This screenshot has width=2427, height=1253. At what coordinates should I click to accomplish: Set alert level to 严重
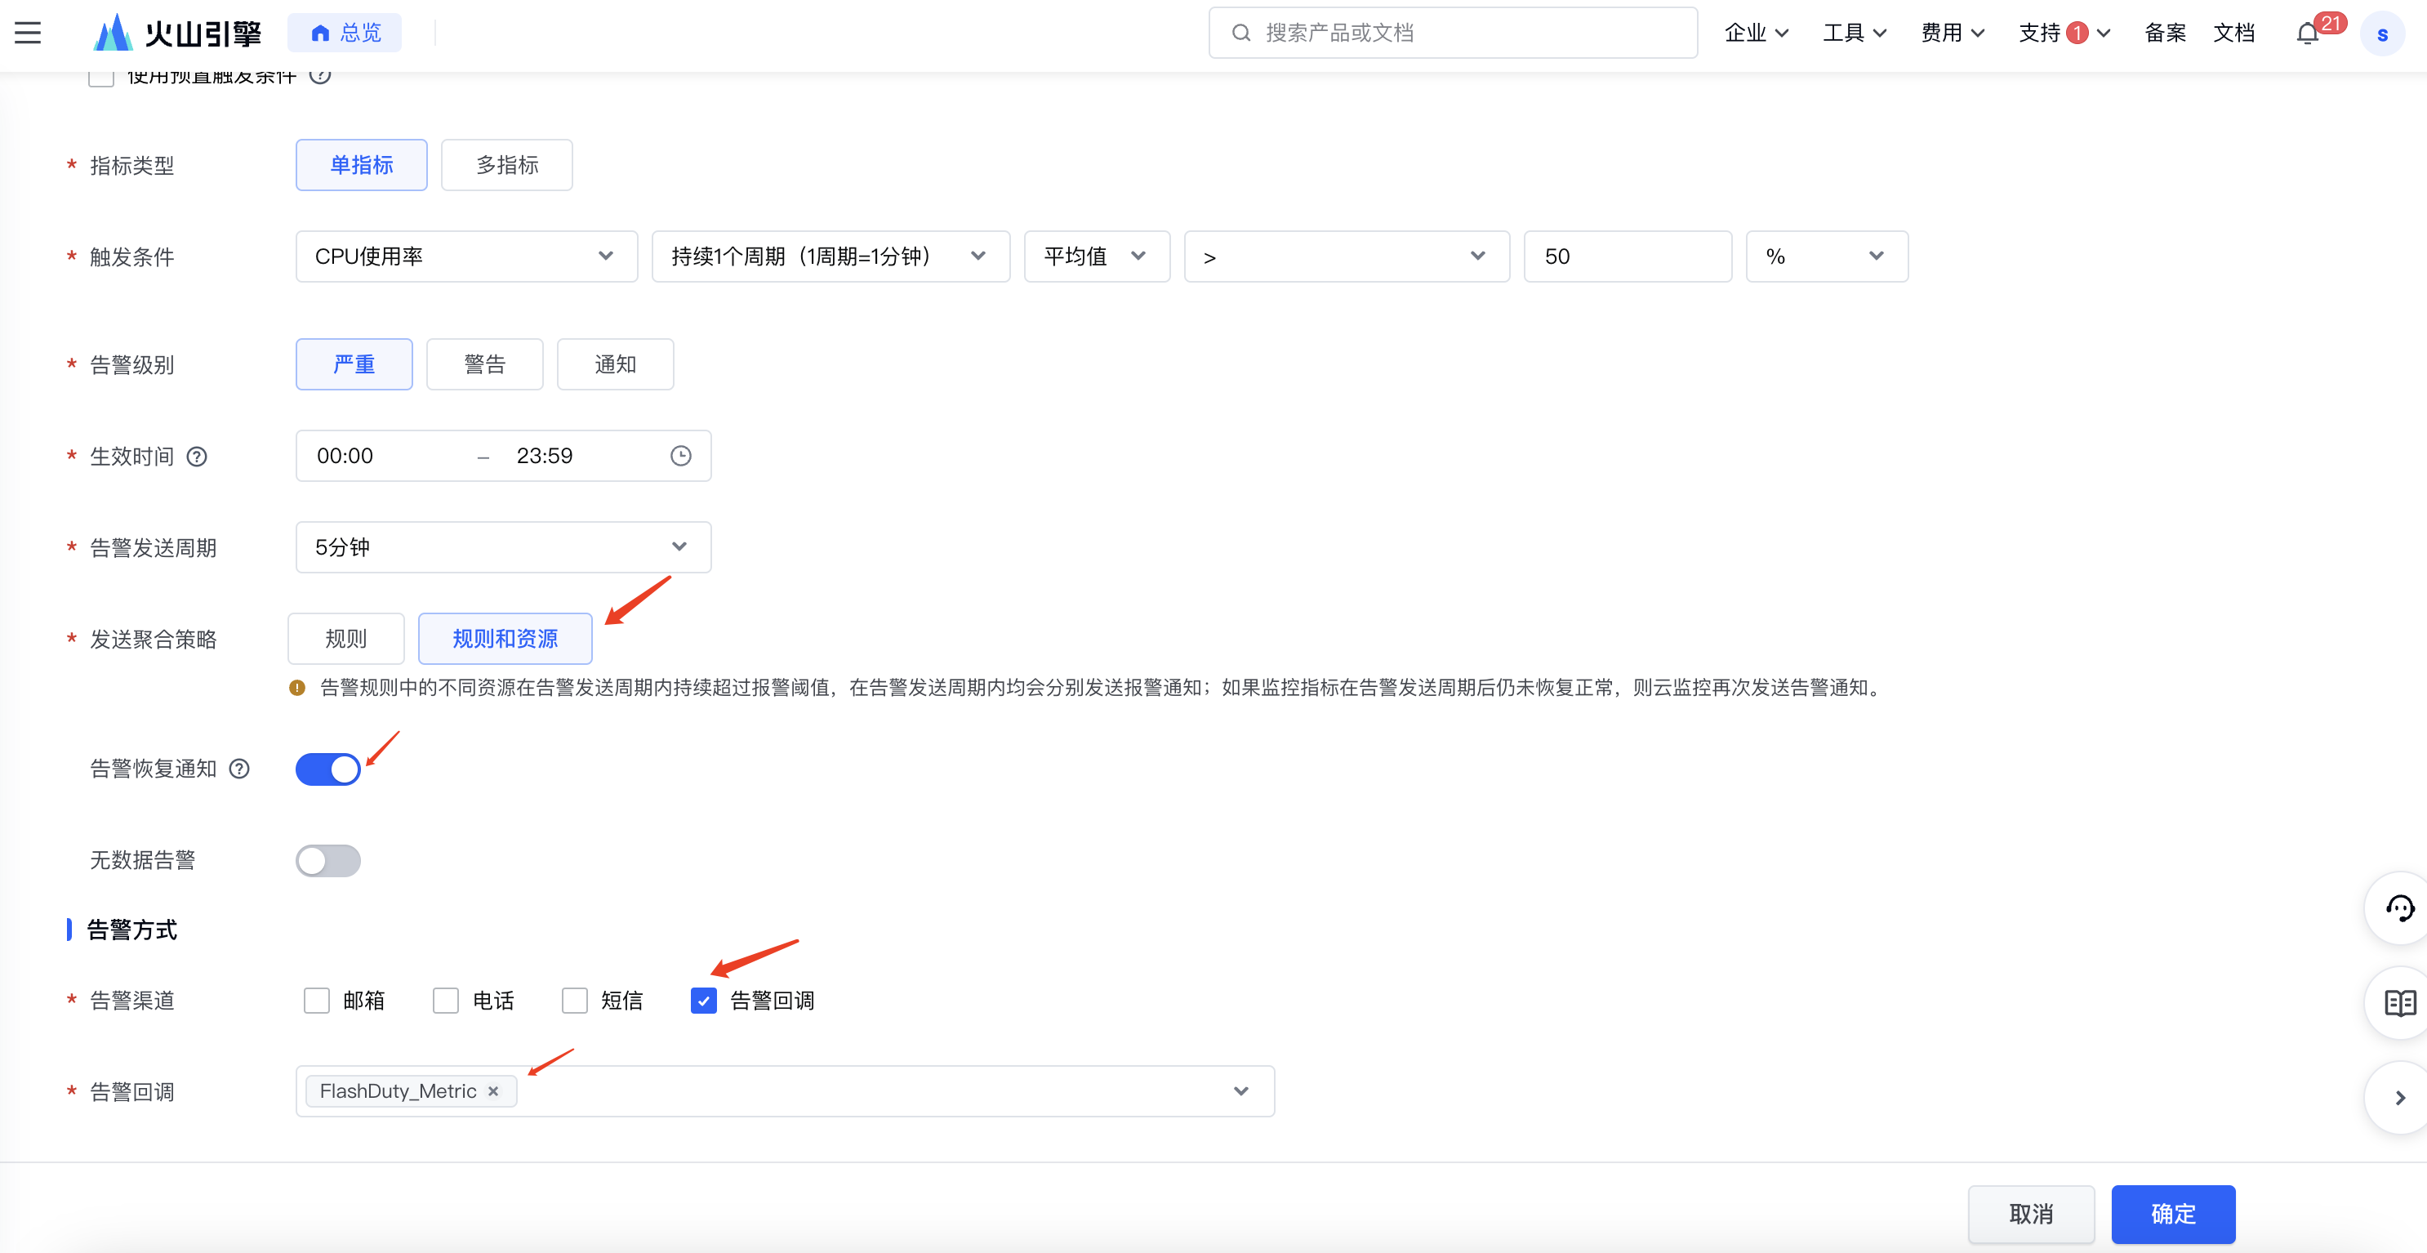tap(354, 364)
